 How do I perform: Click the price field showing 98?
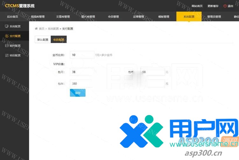[x=152, y=72]
